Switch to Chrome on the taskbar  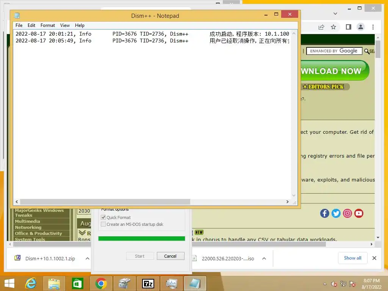[101, 283]
